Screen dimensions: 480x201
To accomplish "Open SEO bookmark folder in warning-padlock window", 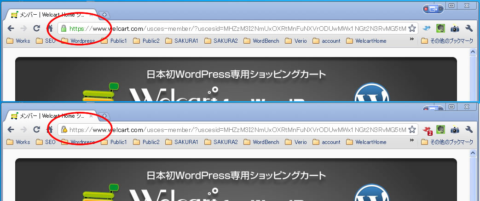I will click(46, 142).
